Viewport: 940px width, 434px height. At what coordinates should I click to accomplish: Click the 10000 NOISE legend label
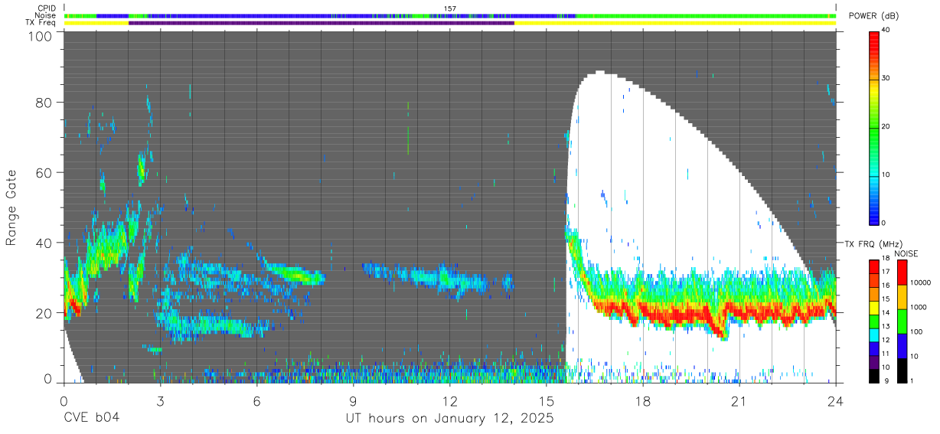pyautogui.click(x=924, y=283)
